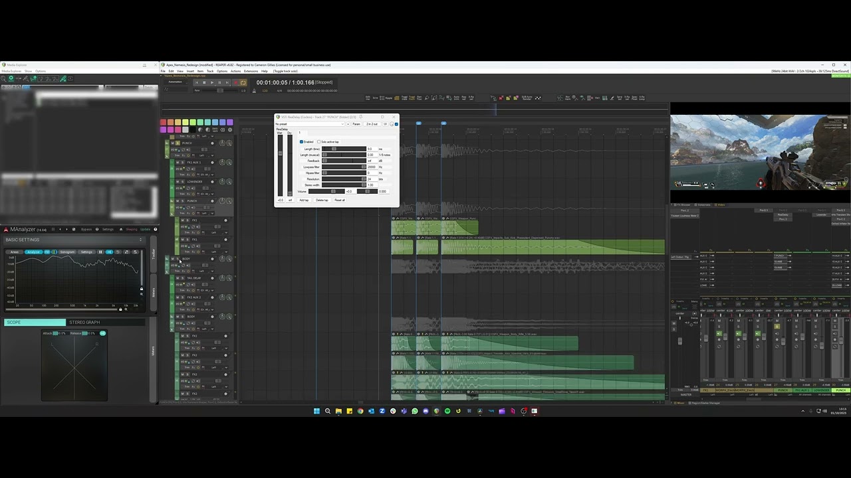Click the transport Play button in REAPER
Screen dimensions: 851x478
click(212, 82)
